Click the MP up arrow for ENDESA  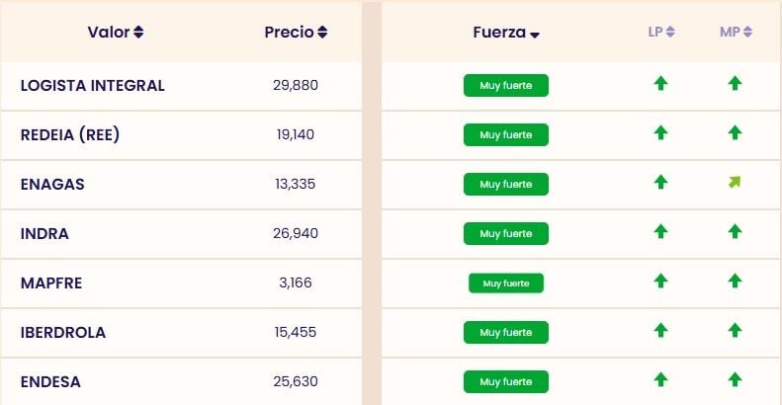(735, 380)
